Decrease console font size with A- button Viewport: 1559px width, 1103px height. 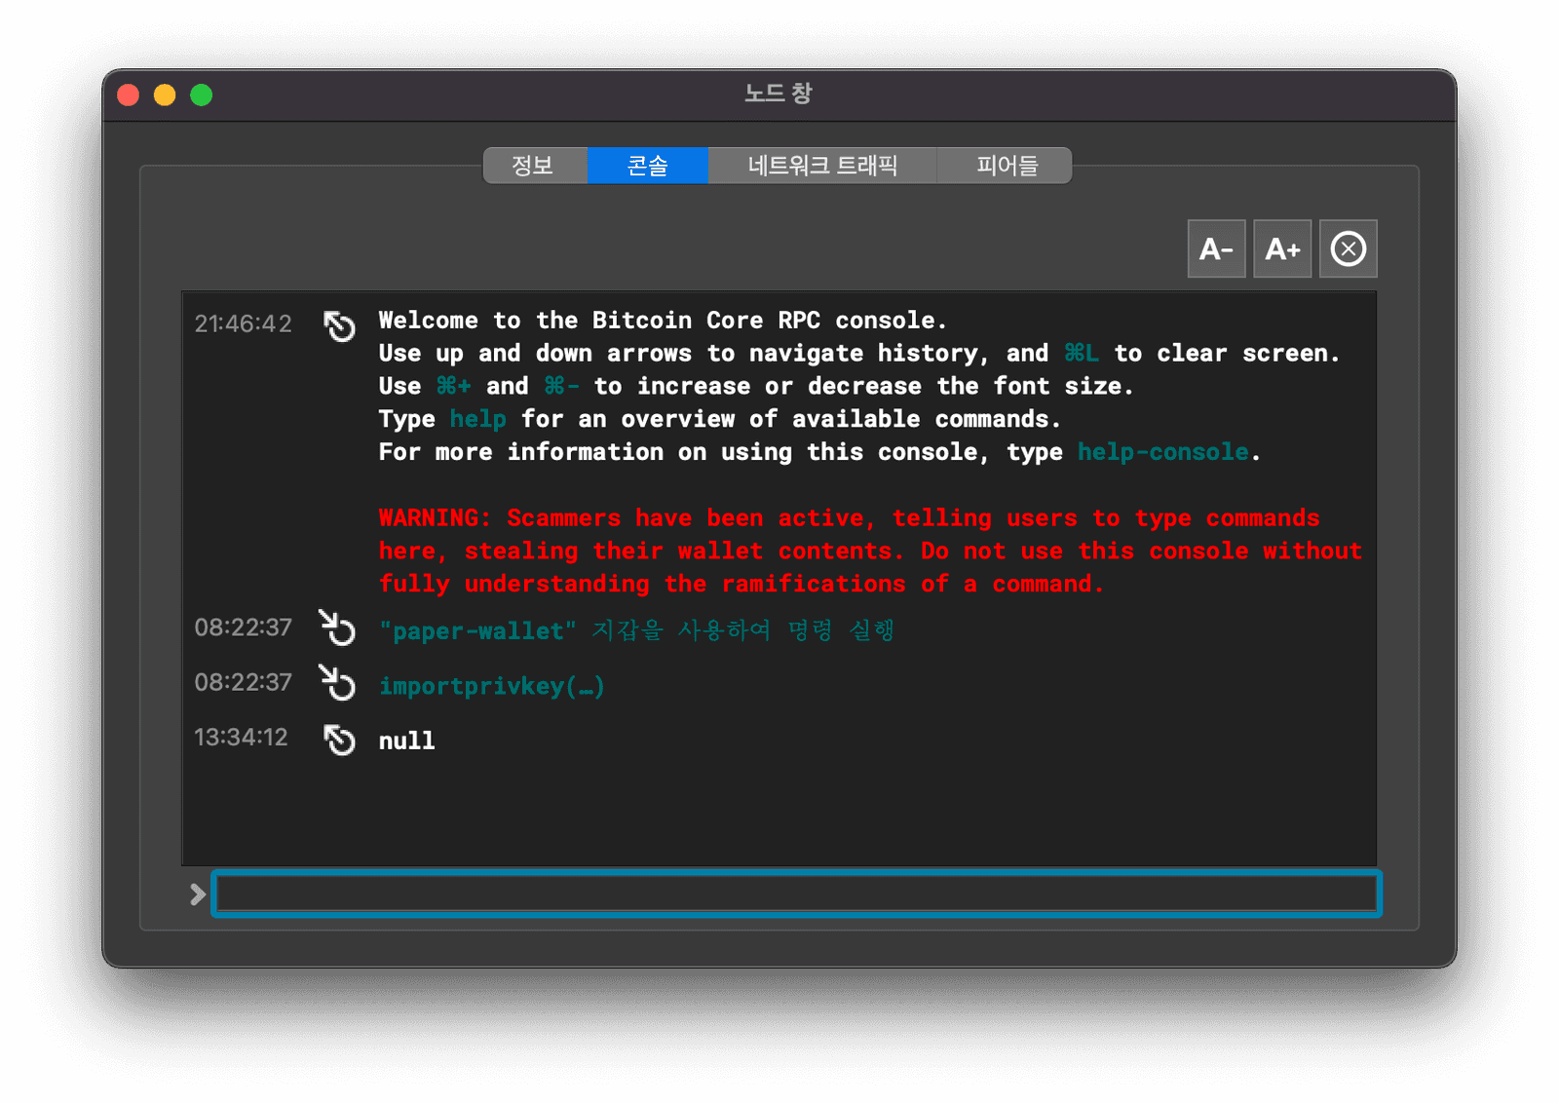[1216, 248]
